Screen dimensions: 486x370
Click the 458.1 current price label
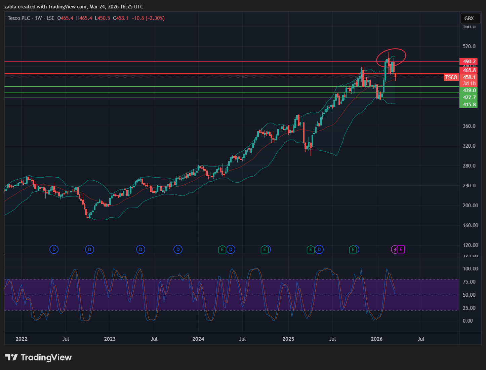point(469,77)
